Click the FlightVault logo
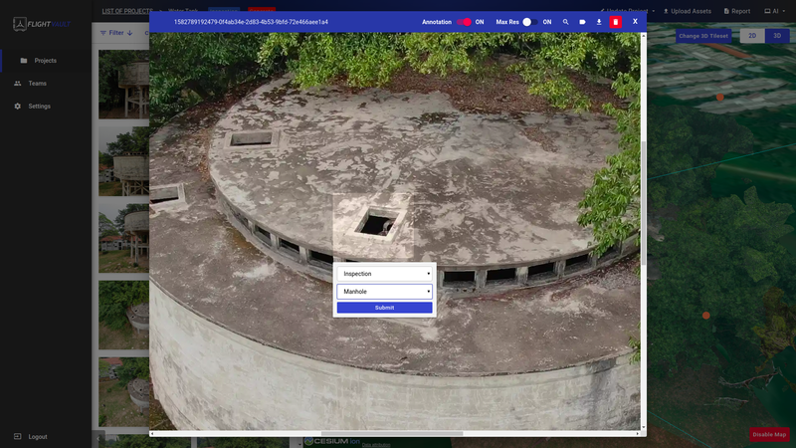Image resolution: width=796 pixels, height=448 pixels. click(x=42, y=24)
